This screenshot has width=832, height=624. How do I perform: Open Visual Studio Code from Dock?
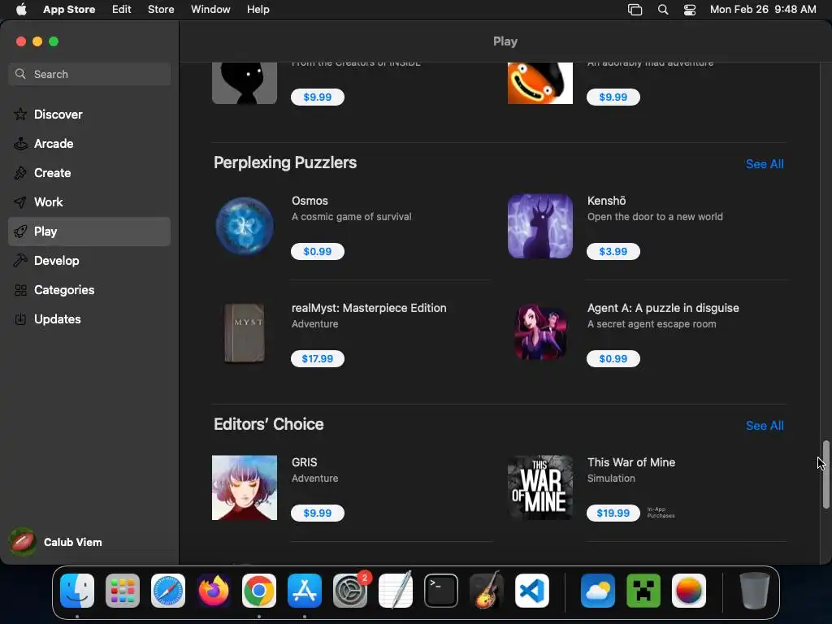coord(532,591)
